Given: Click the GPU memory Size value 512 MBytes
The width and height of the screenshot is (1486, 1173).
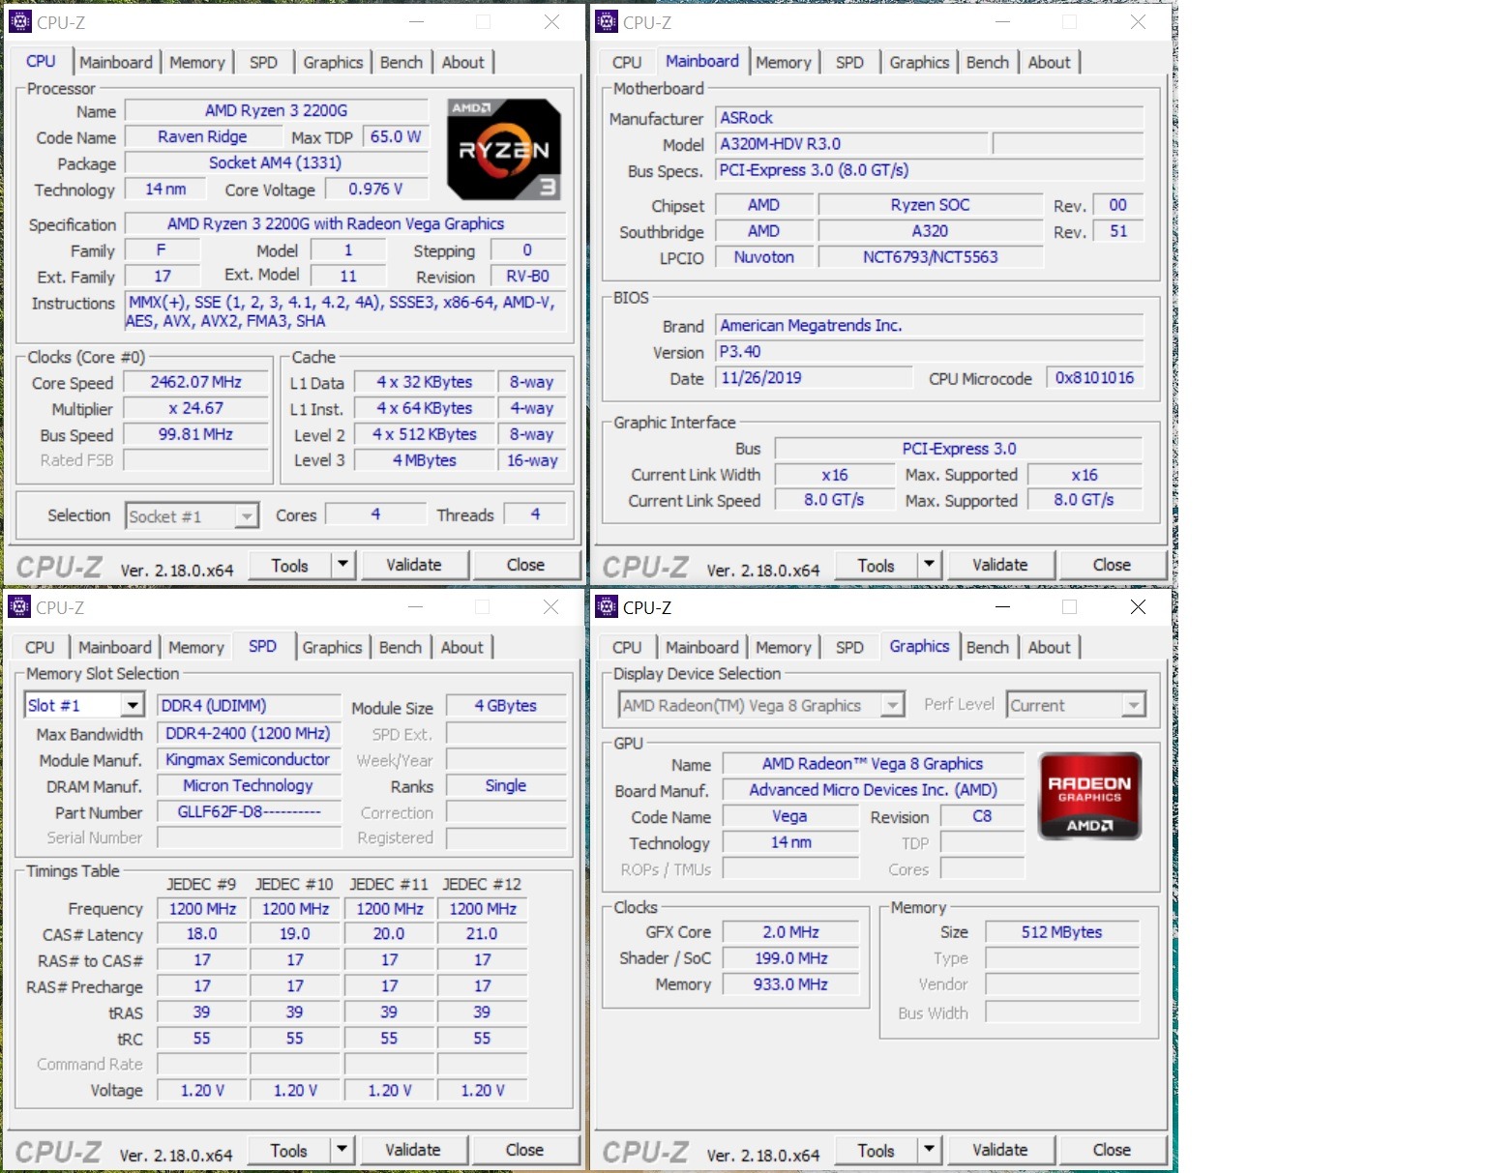Looking at the screenshot, I should pyautogui.click(x=1062, y=932).
